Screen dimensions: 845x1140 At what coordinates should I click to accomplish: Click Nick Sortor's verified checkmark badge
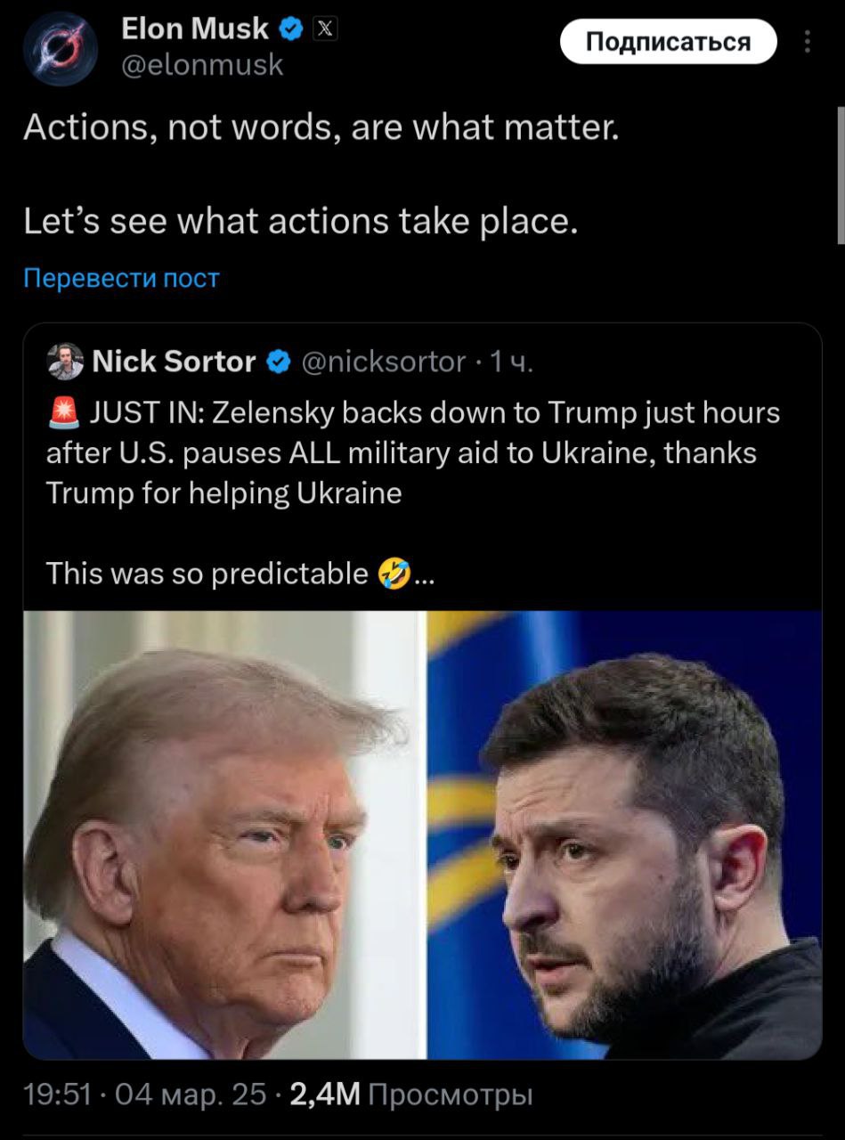pos(277,362)
